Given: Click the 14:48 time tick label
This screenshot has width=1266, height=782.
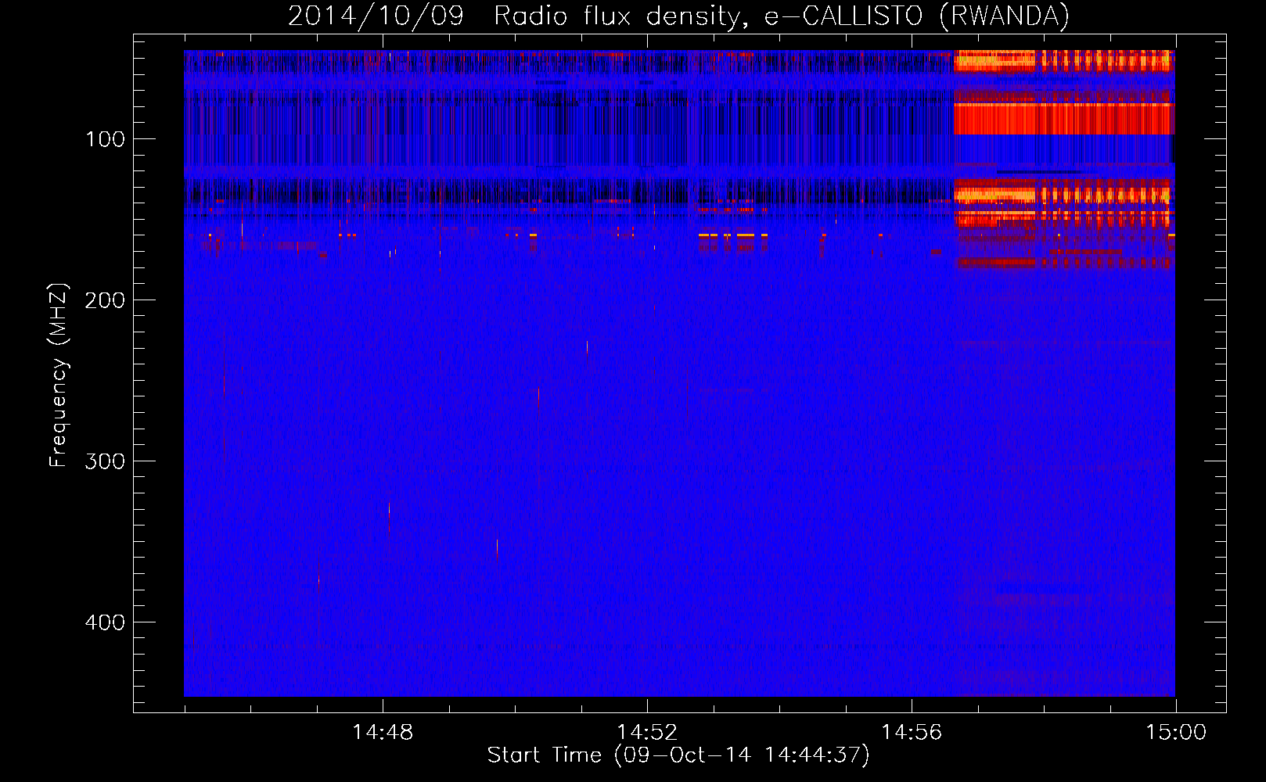Looking at the screenshot, I should tap(383, 732).
